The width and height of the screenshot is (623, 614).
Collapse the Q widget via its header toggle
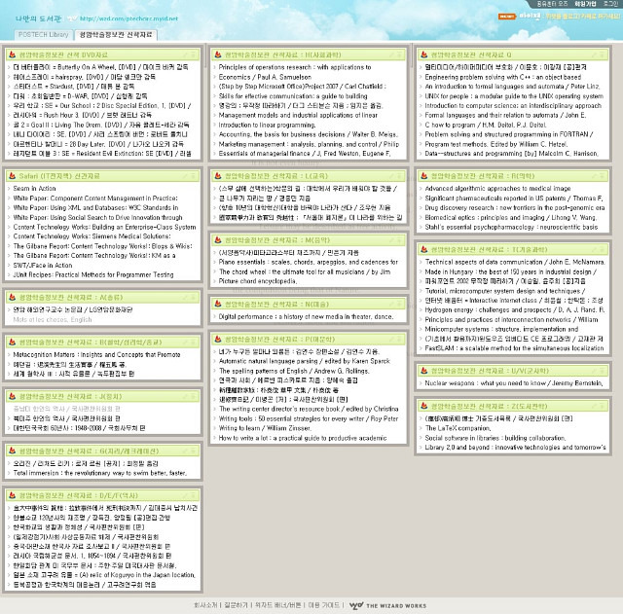603,54
